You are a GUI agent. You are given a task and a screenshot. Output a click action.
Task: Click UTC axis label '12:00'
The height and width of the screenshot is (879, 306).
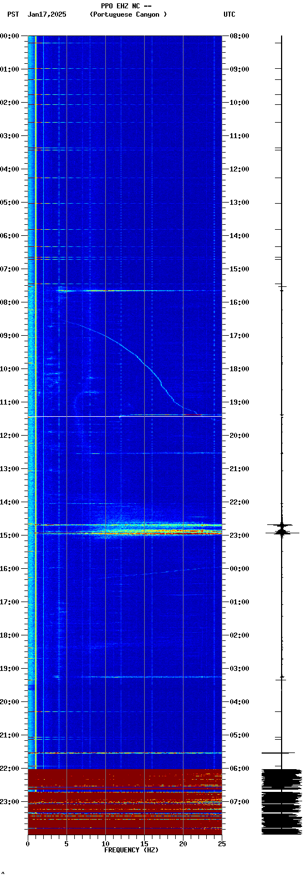coord(239,169)
